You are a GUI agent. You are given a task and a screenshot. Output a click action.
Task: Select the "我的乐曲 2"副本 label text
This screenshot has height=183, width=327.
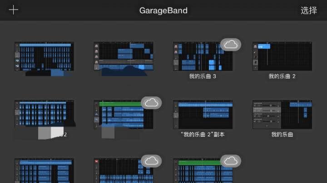click(x=203, y=135)
